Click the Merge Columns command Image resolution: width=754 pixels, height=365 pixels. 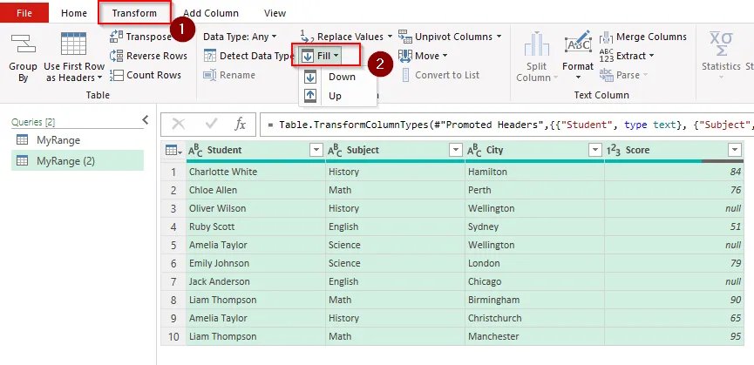(x=643, y=37)
